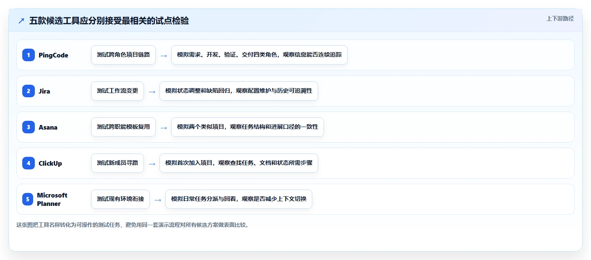Screen dimensions: 591x260
Task: Click the 模拟状态调整和缺陷回归 description box
Action: point(239,91)
